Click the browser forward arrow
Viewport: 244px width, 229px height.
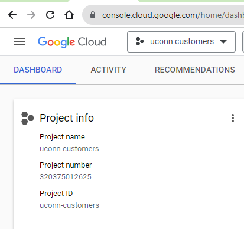coord(31,15)
